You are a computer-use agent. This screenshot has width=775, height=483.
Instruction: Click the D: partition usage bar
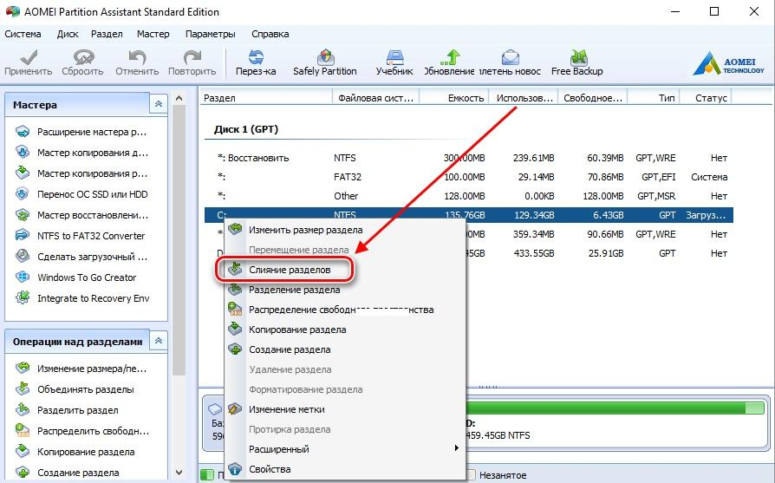tap(615, 408)
